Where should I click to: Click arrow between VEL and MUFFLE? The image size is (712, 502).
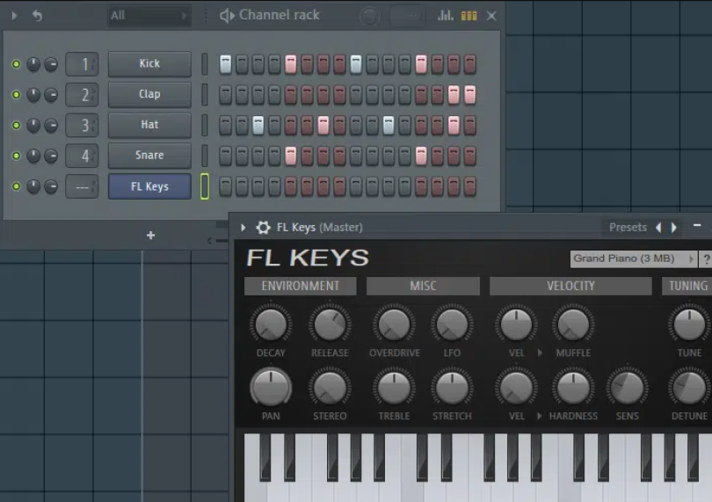540,353
